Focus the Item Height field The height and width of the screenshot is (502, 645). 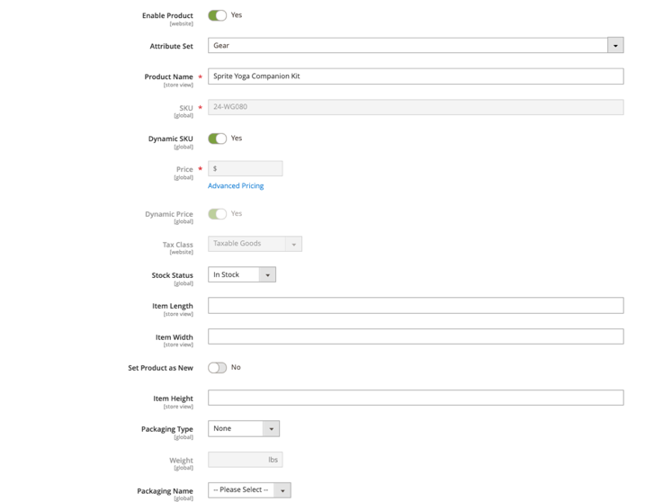[x=416, y=398]
